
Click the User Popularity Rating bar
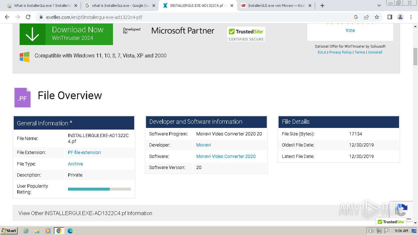click(x=99, y=189)
